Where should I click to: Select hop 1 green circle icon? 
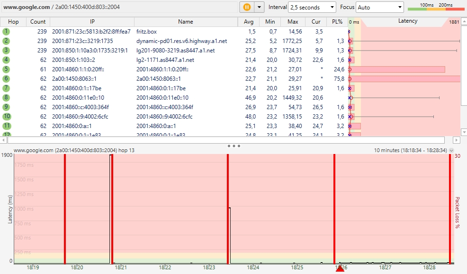6,31
